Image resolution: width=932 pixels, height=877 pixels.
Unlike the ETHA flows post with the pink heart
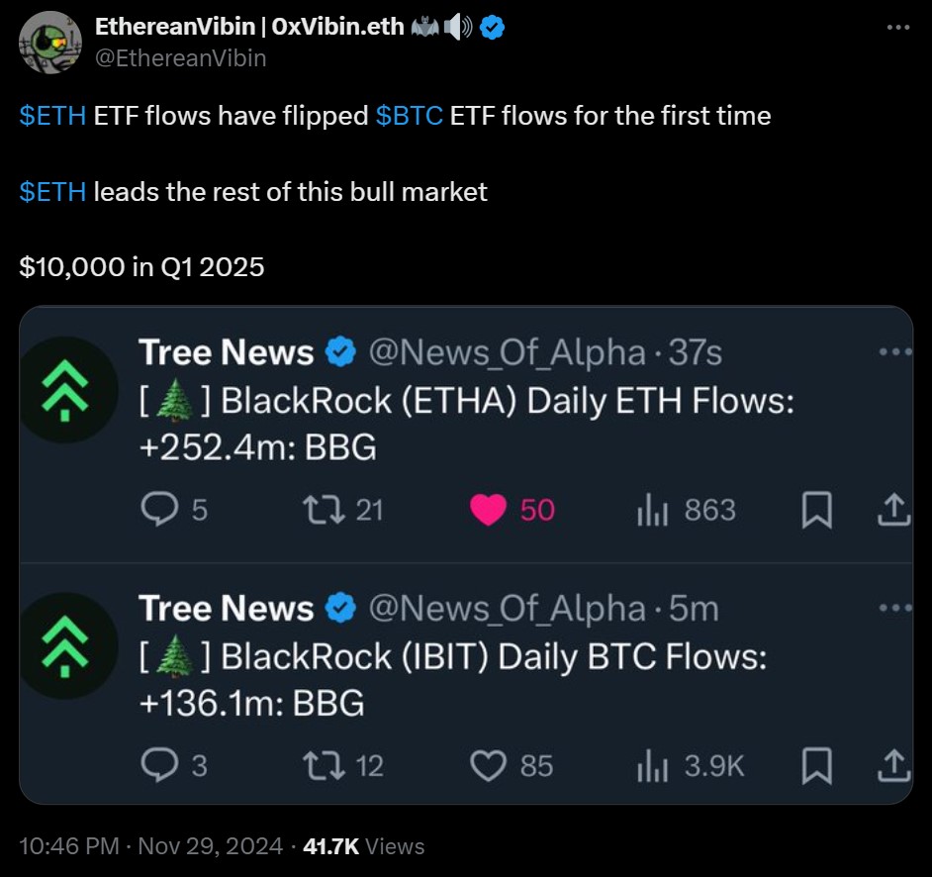487,510
